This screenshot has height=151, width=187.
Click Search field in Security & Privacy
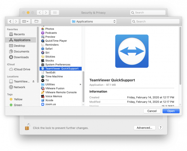(x=148, y=13)
